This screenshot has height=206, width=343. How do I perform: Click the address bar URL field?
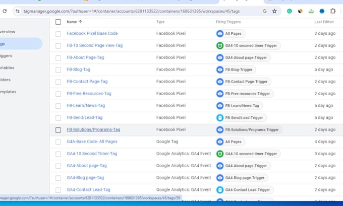132,11
